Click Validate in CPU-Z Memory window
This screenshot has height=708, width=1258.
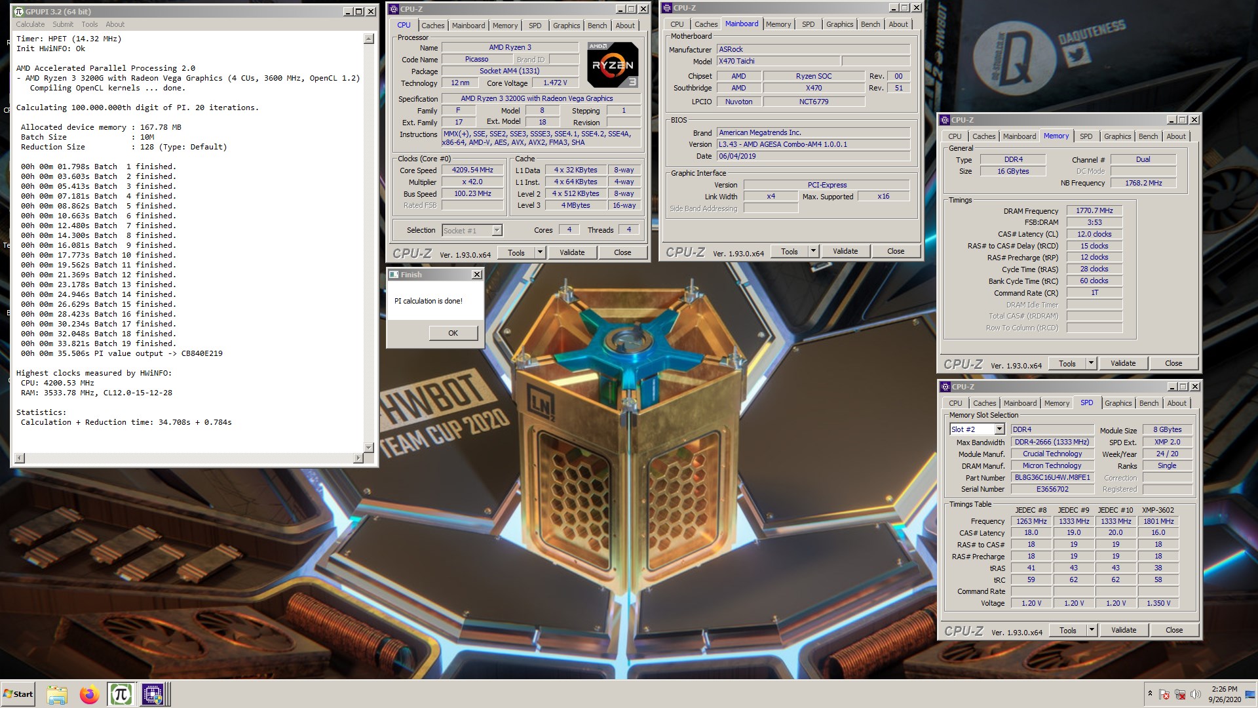click(1123, 363)
